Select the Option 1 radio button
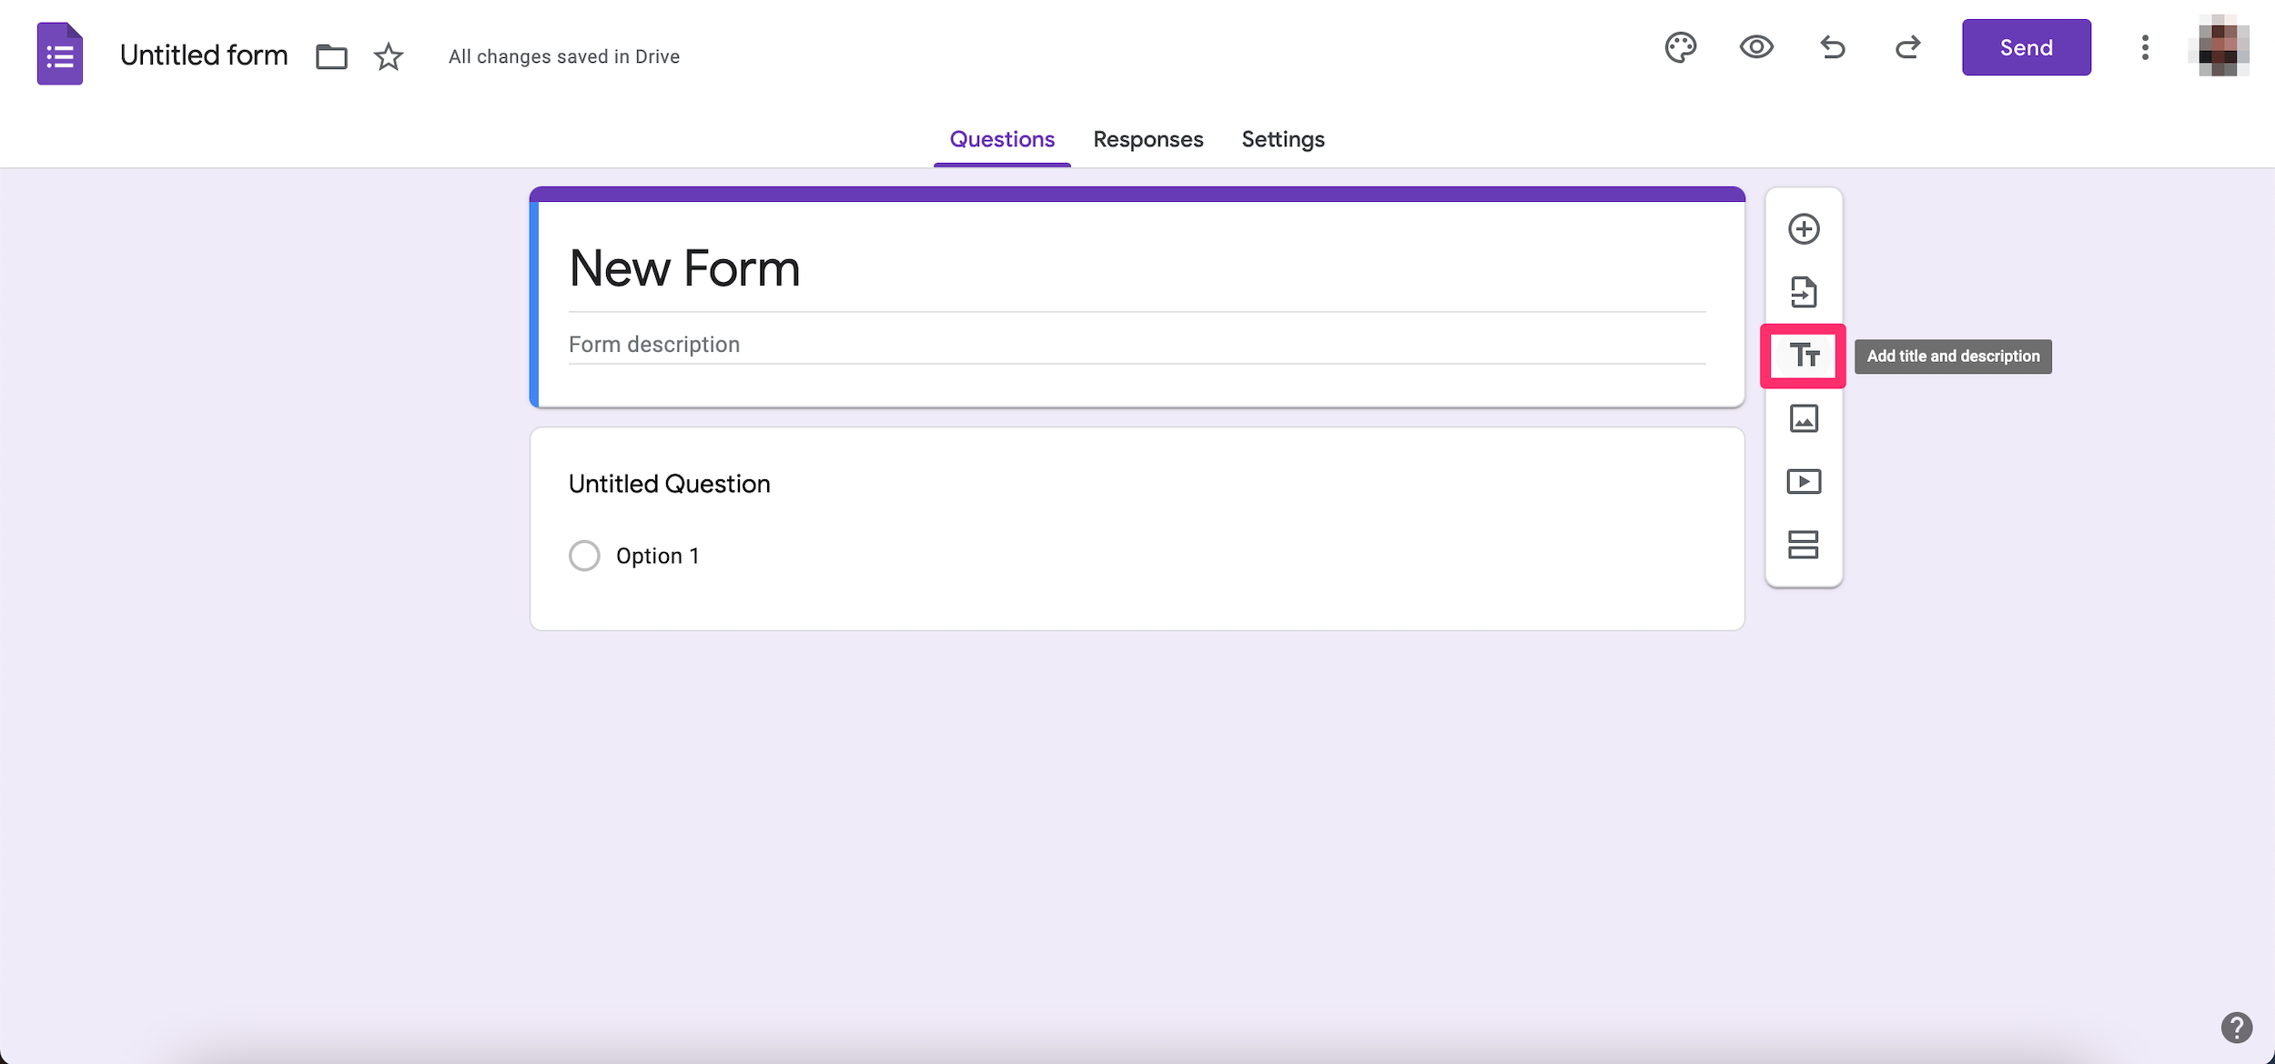The image size is (2275, 1064). pyautogui.click(x=583, y=556)
